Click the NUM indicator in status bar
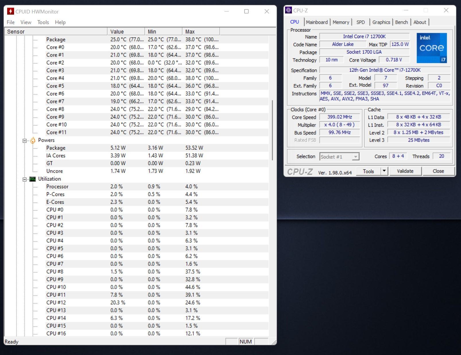461x355 pixels. click(246, 342)
